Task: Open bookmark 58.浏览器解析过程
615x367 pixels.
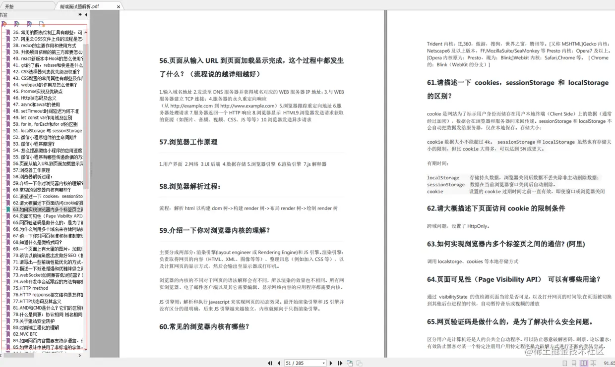Action: (32, 176)
